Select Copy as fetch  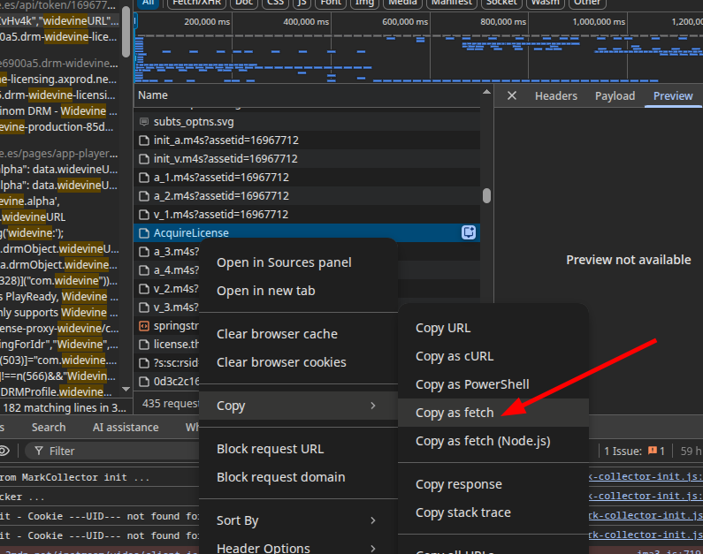pyautogui.click(x=454, y=413)
